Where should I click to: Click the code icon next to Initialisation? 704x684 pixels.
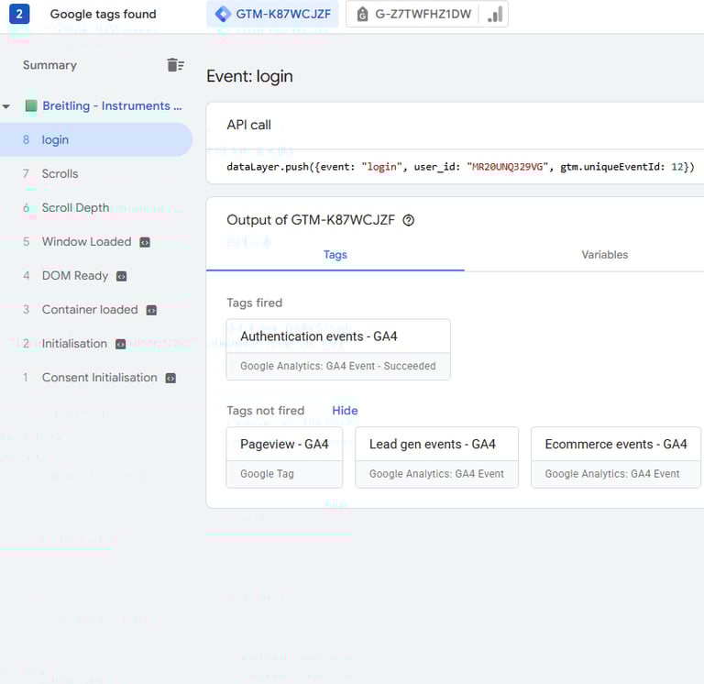(120, 344)
